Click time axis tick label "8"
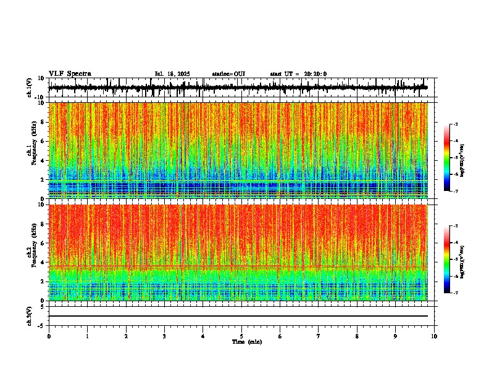This screenshot has height=377, width=489. pyautogui.click(x=357, y=336)
